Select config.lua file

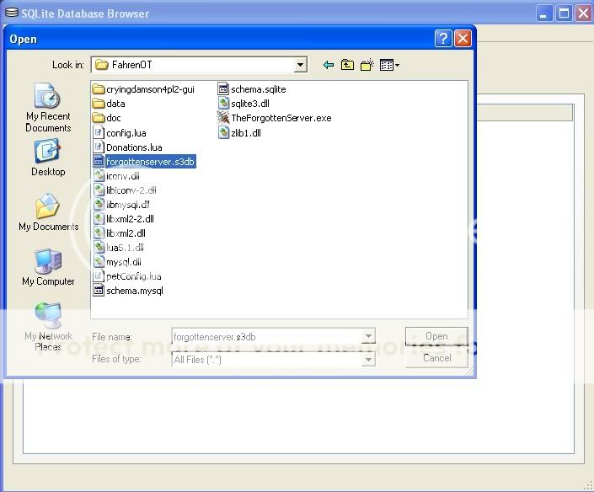click(120, 133)
